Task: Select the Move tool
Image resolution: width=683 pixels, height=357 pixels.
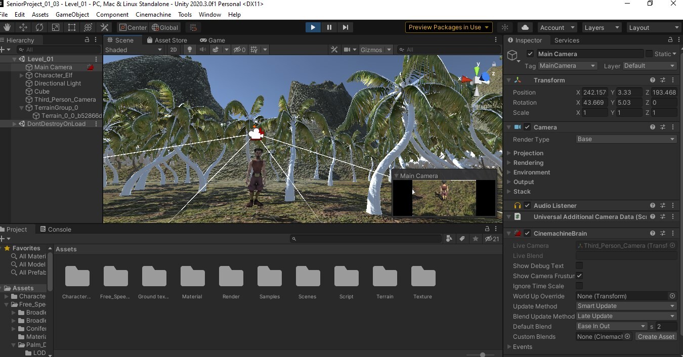Action: pyautogui.click(x=23, y=27)
